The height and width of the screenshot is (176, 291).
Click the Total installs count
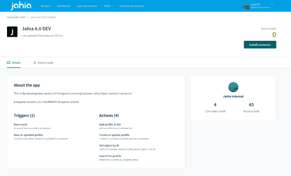click(x=274, y=35)
